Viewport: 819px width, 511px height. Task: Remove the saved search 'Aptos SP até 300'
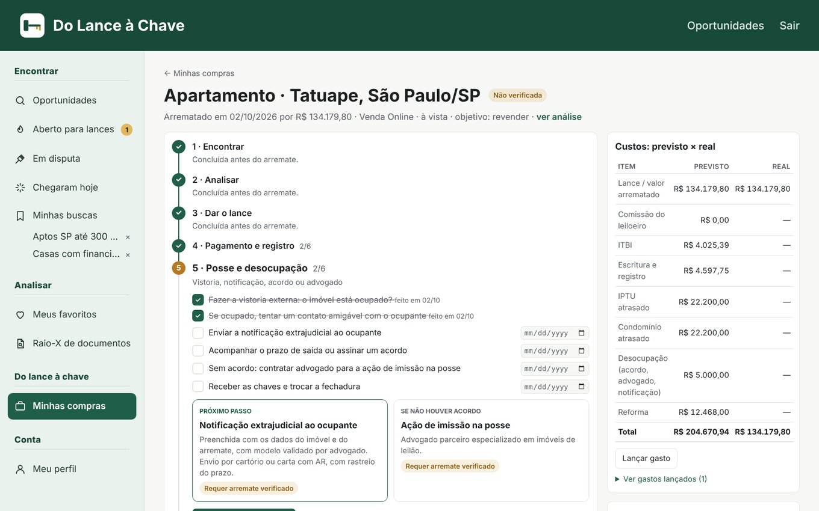[x=128, y=237]
